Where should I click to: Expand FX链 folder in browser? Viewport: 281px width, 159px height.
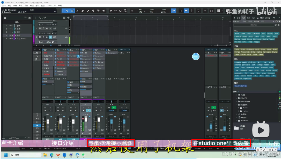237,95
